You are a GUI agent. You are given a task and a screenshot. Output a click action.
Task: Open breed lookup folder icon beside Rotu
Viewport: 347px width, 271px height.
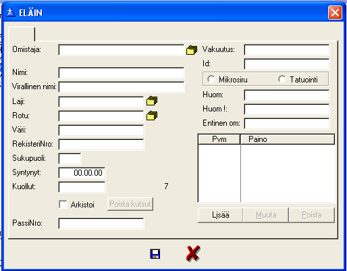152,116
